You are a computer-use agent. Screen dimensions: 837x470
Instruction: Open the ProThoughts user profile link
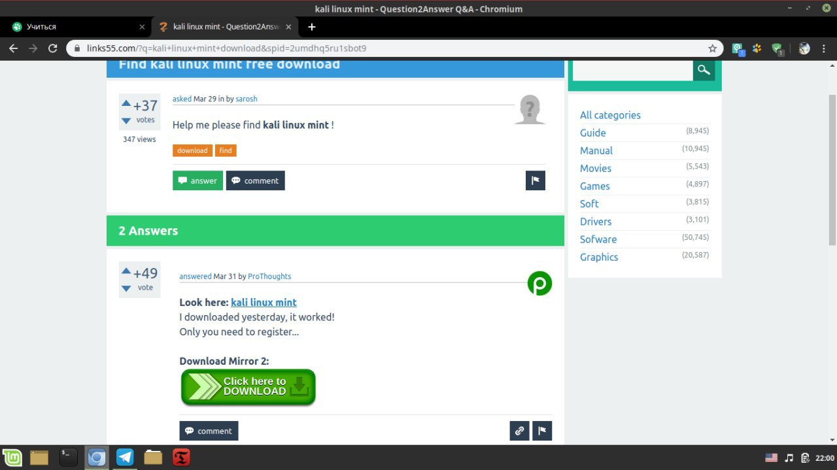[x=269, y=277]
